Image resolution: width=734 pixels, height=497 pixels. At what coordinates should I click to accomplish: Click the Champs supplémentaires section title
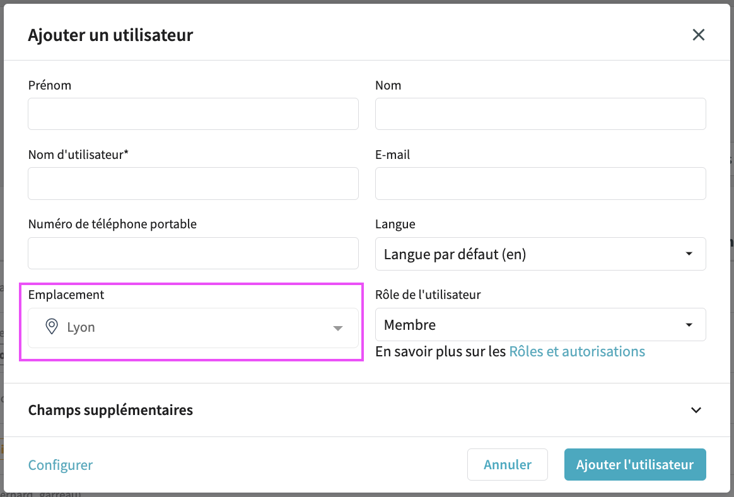coord(110,410)
